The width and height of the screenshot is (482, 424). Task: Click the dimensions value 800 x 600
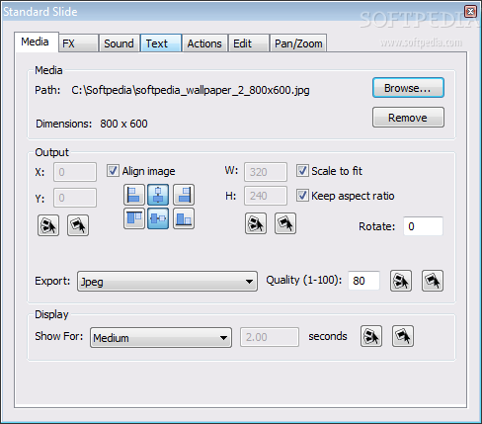123,124
